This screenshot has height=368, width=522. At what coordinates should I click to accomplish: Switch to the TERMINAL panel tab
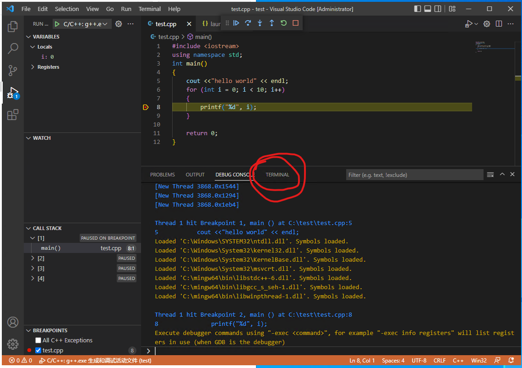click(x=277, y=175)
